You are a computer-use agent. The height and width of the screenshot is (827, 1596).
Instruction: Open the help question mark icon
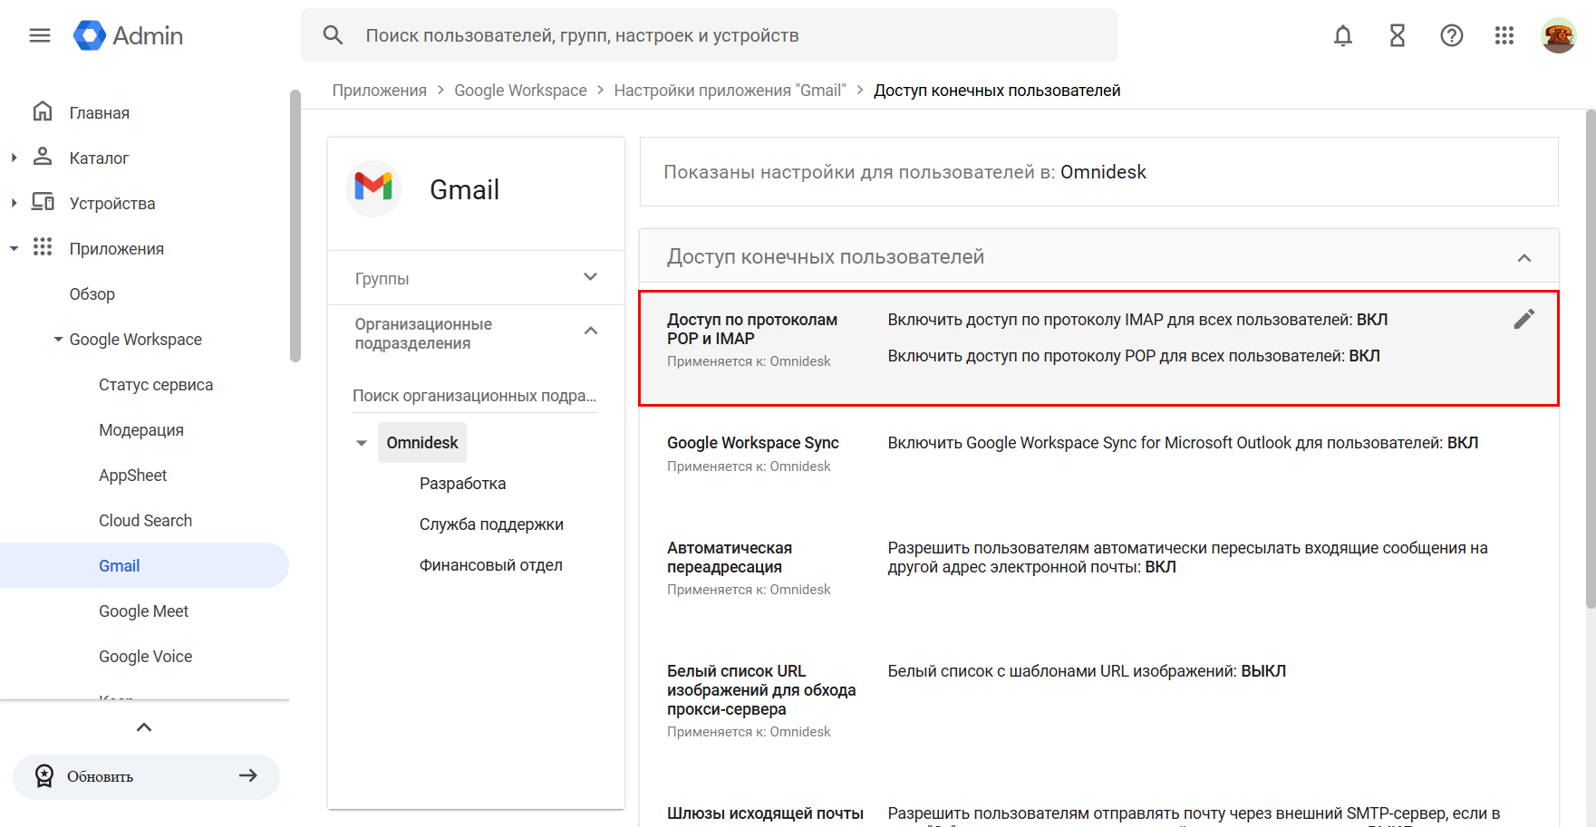click(1451, 35)
